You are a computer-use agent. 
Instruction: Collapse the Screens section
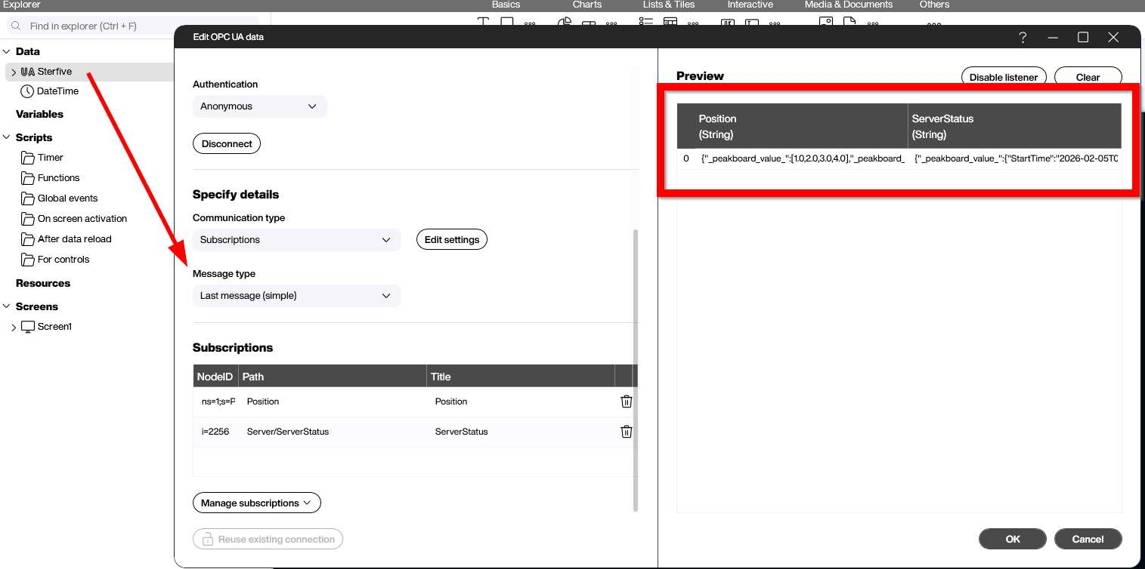(6, 306)
